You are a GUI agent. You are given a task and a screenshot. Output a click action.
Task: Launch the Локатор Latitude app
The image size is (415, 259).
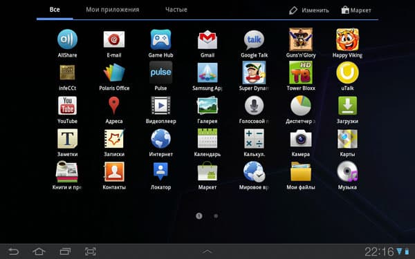(x=160, y=172)
